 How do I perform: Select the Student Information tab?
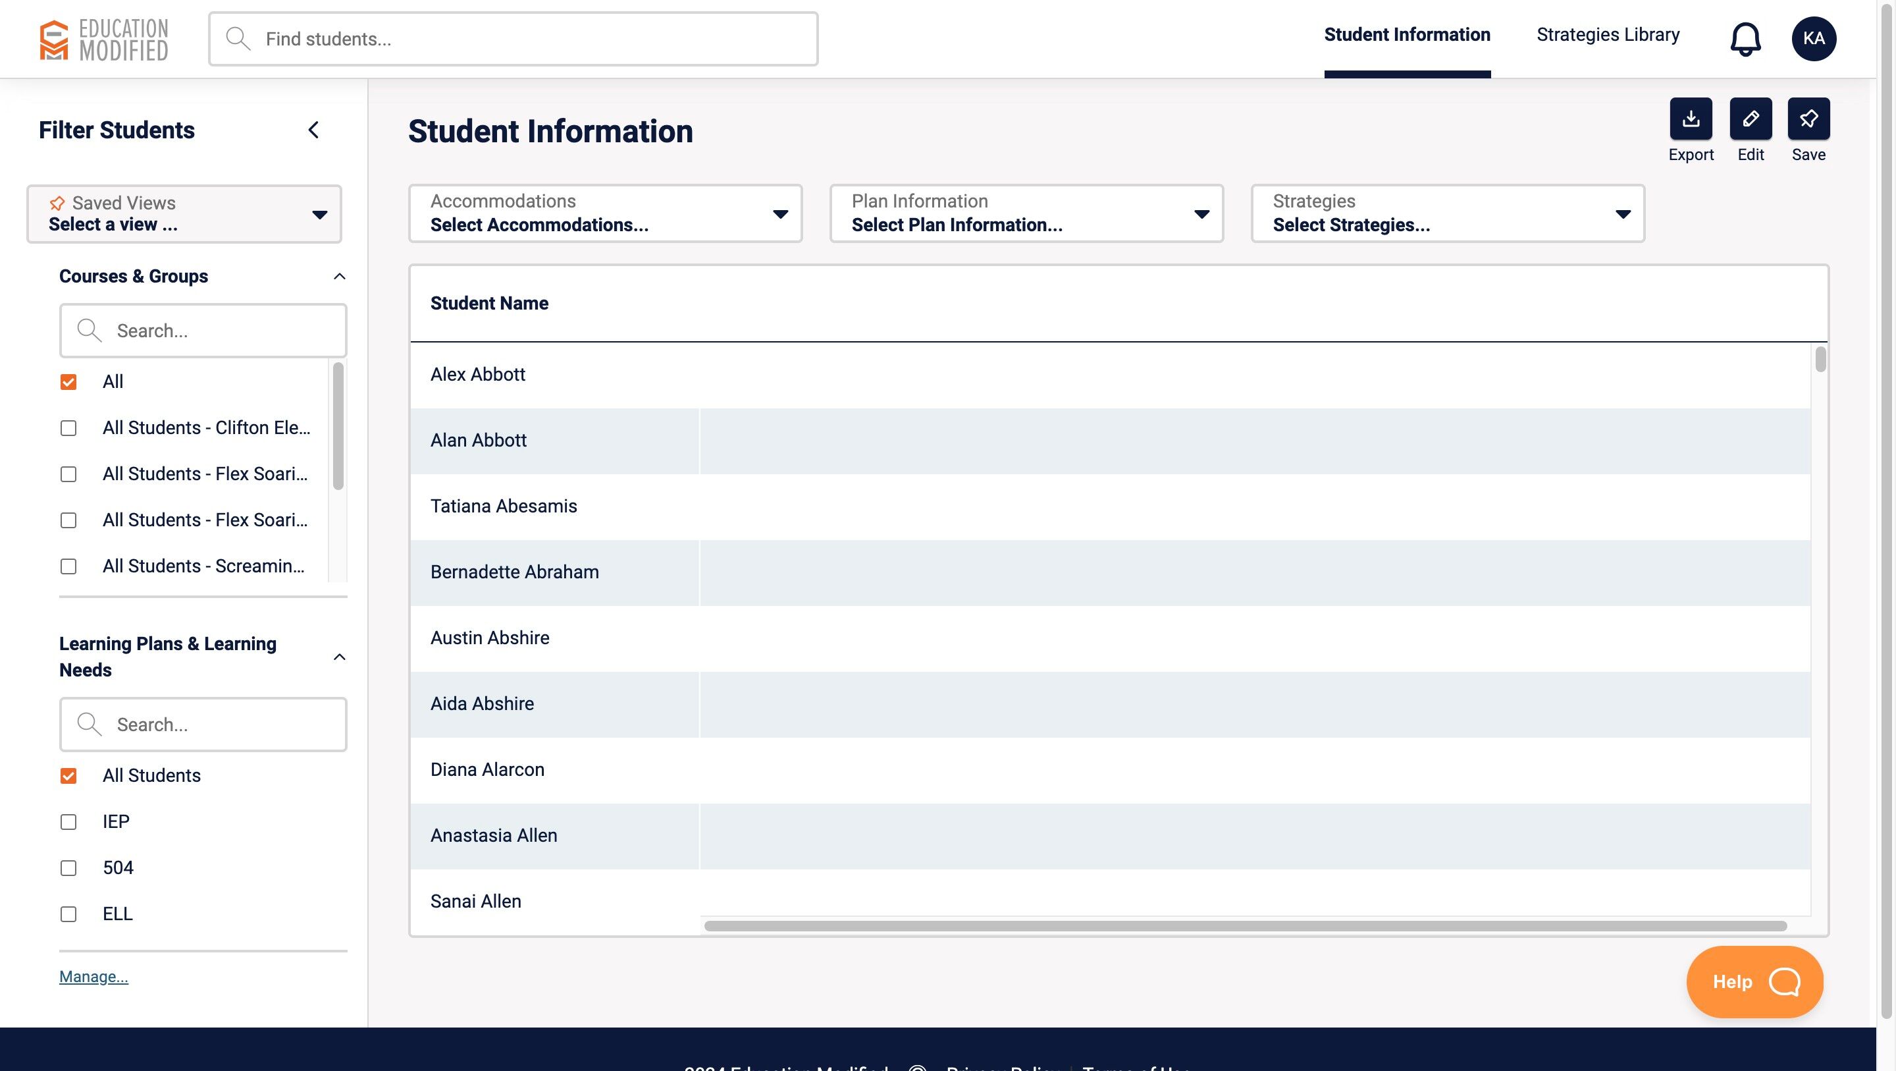coord(1407,35)
